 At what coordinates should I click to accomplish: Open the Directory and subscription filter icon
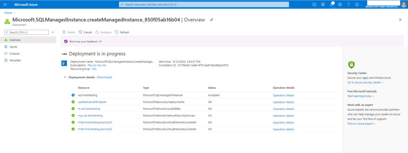click(x=323, y=5)
